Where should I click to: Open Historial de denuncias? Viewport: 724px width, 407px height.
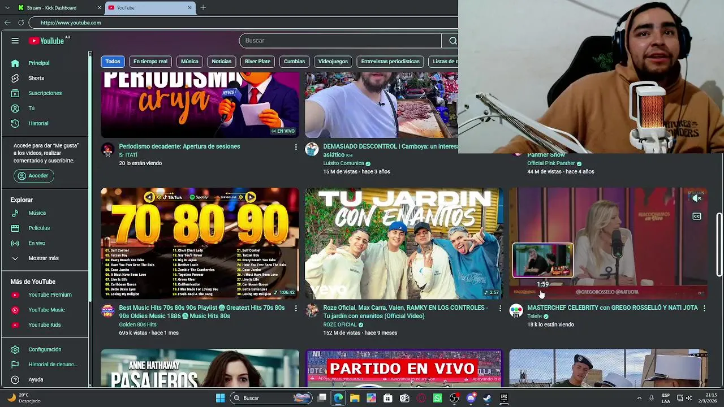point(45,365)
